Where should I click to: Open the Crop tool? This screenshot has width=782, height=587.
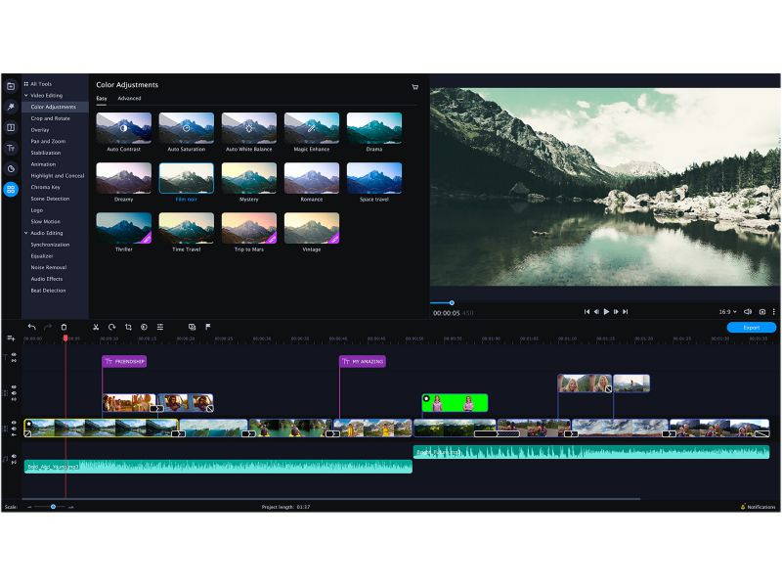128,327
